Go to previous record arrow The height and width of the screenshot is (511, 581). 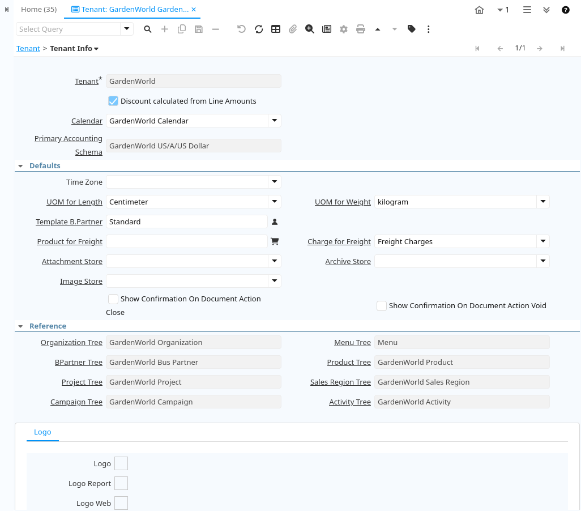point(500,49)
